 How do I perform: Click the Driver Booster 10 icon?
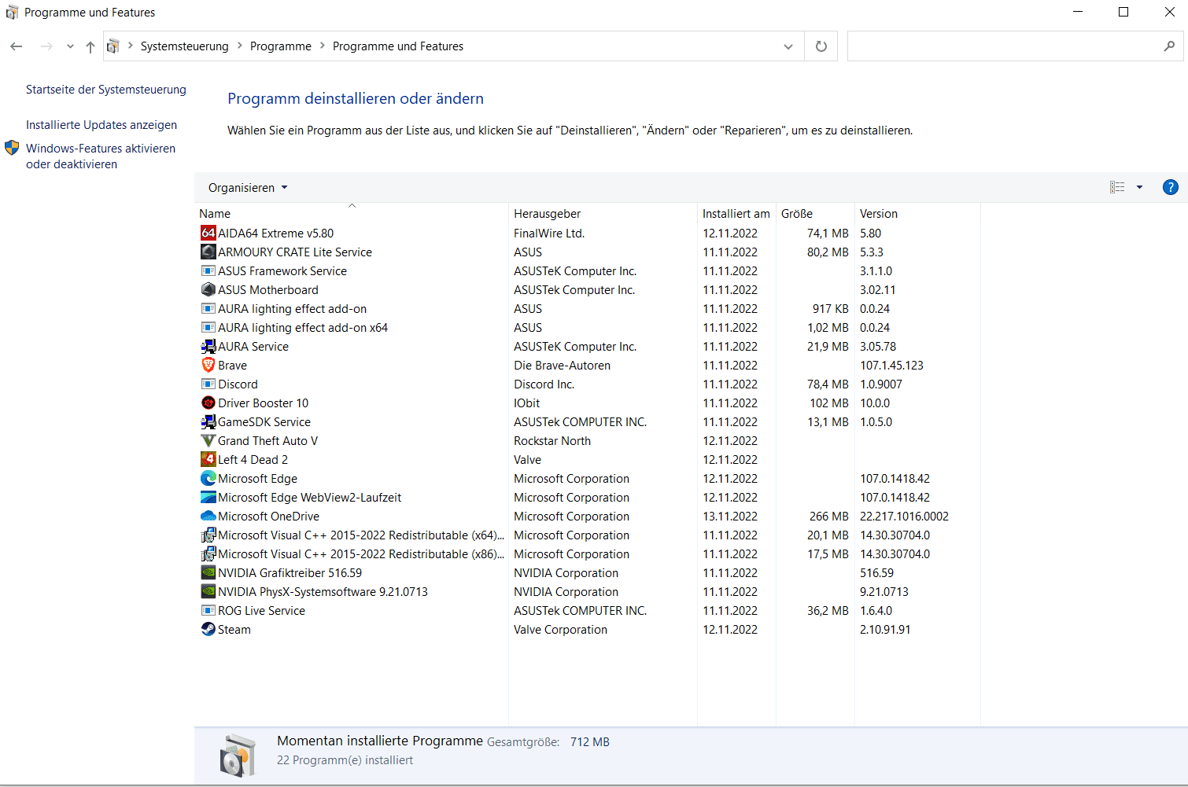208,403
